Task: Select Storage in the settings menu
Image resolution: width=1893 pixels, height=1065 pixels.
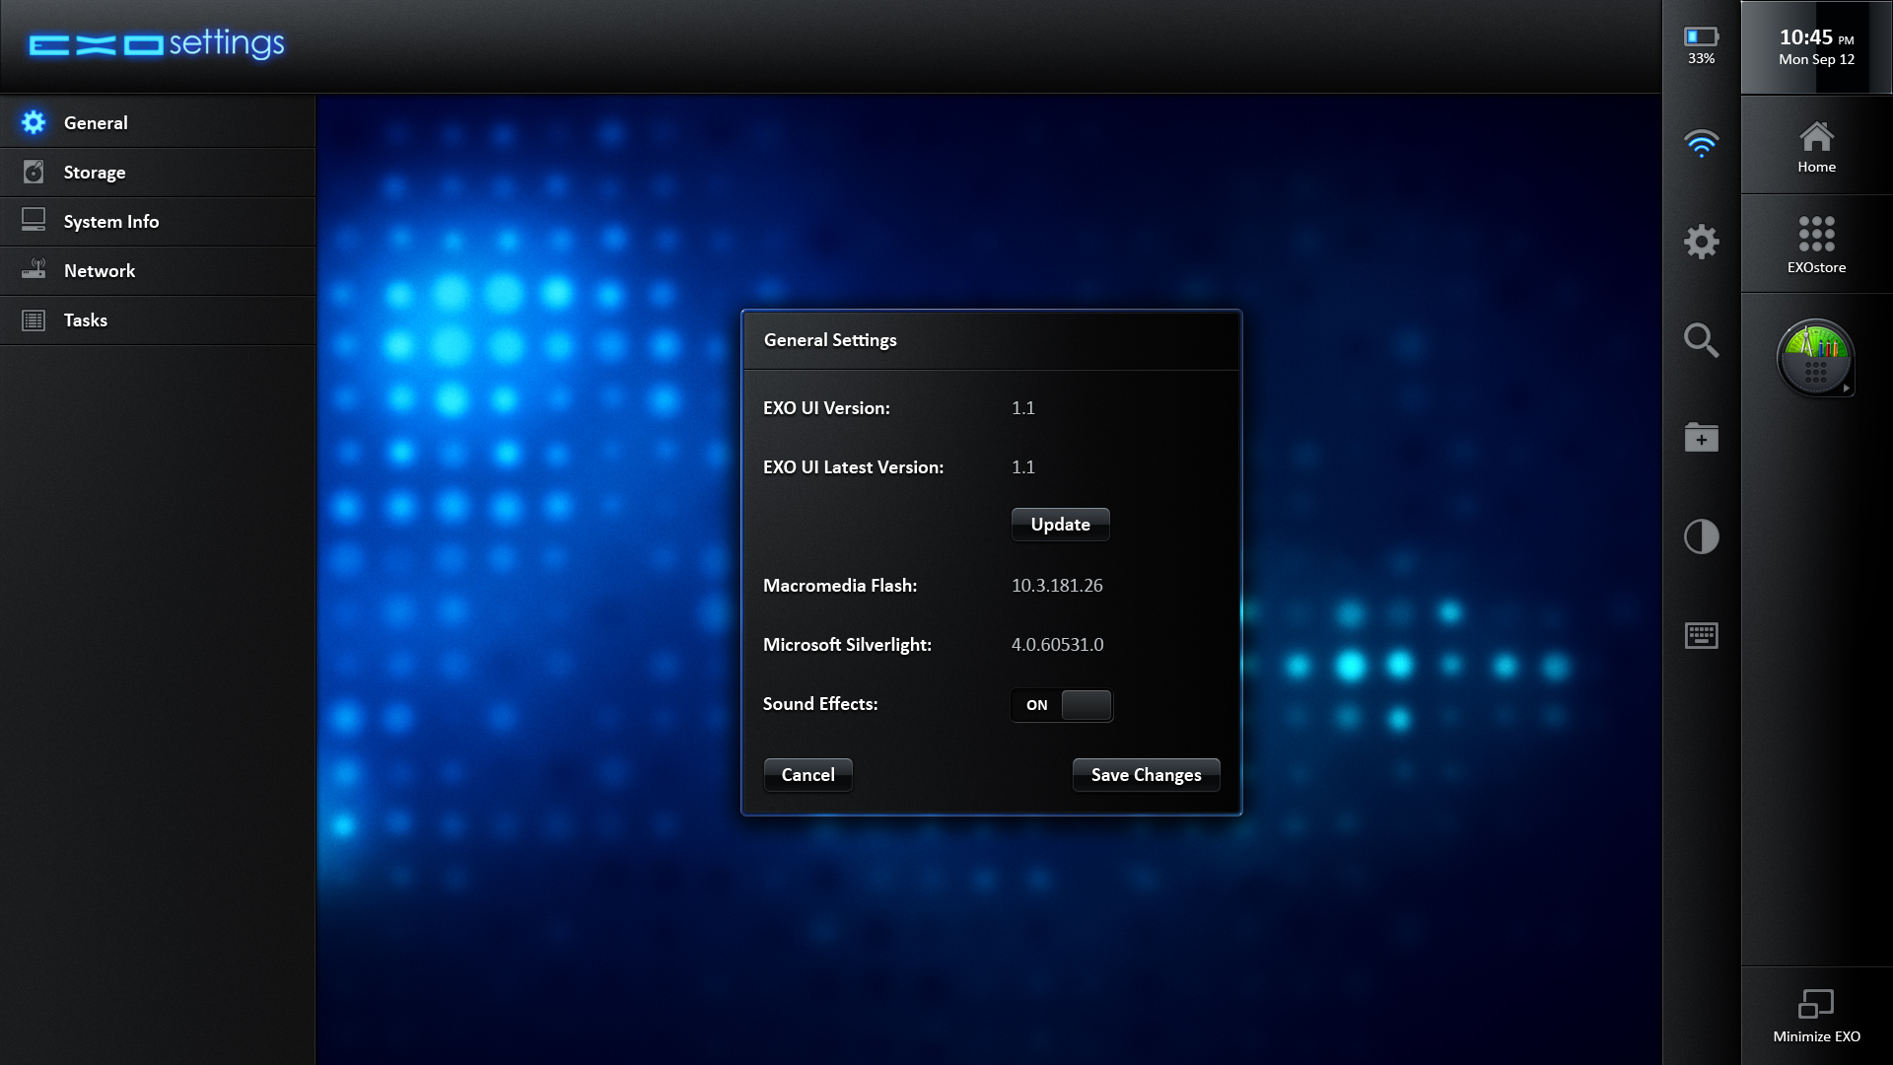Action: (x=158, y=172)
